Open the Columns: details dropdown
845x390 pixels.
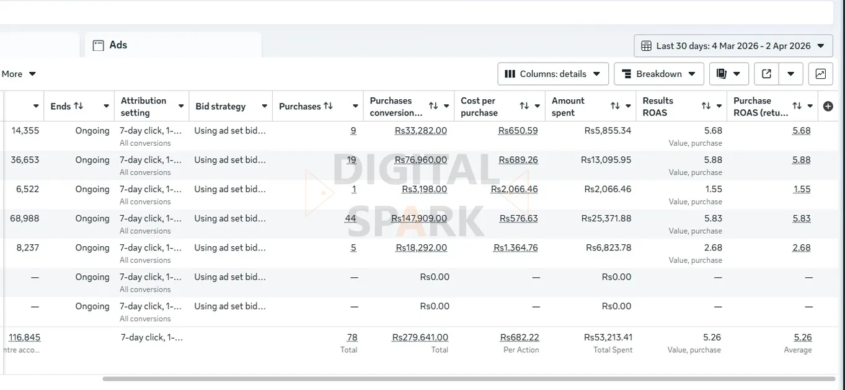(552, 74)
